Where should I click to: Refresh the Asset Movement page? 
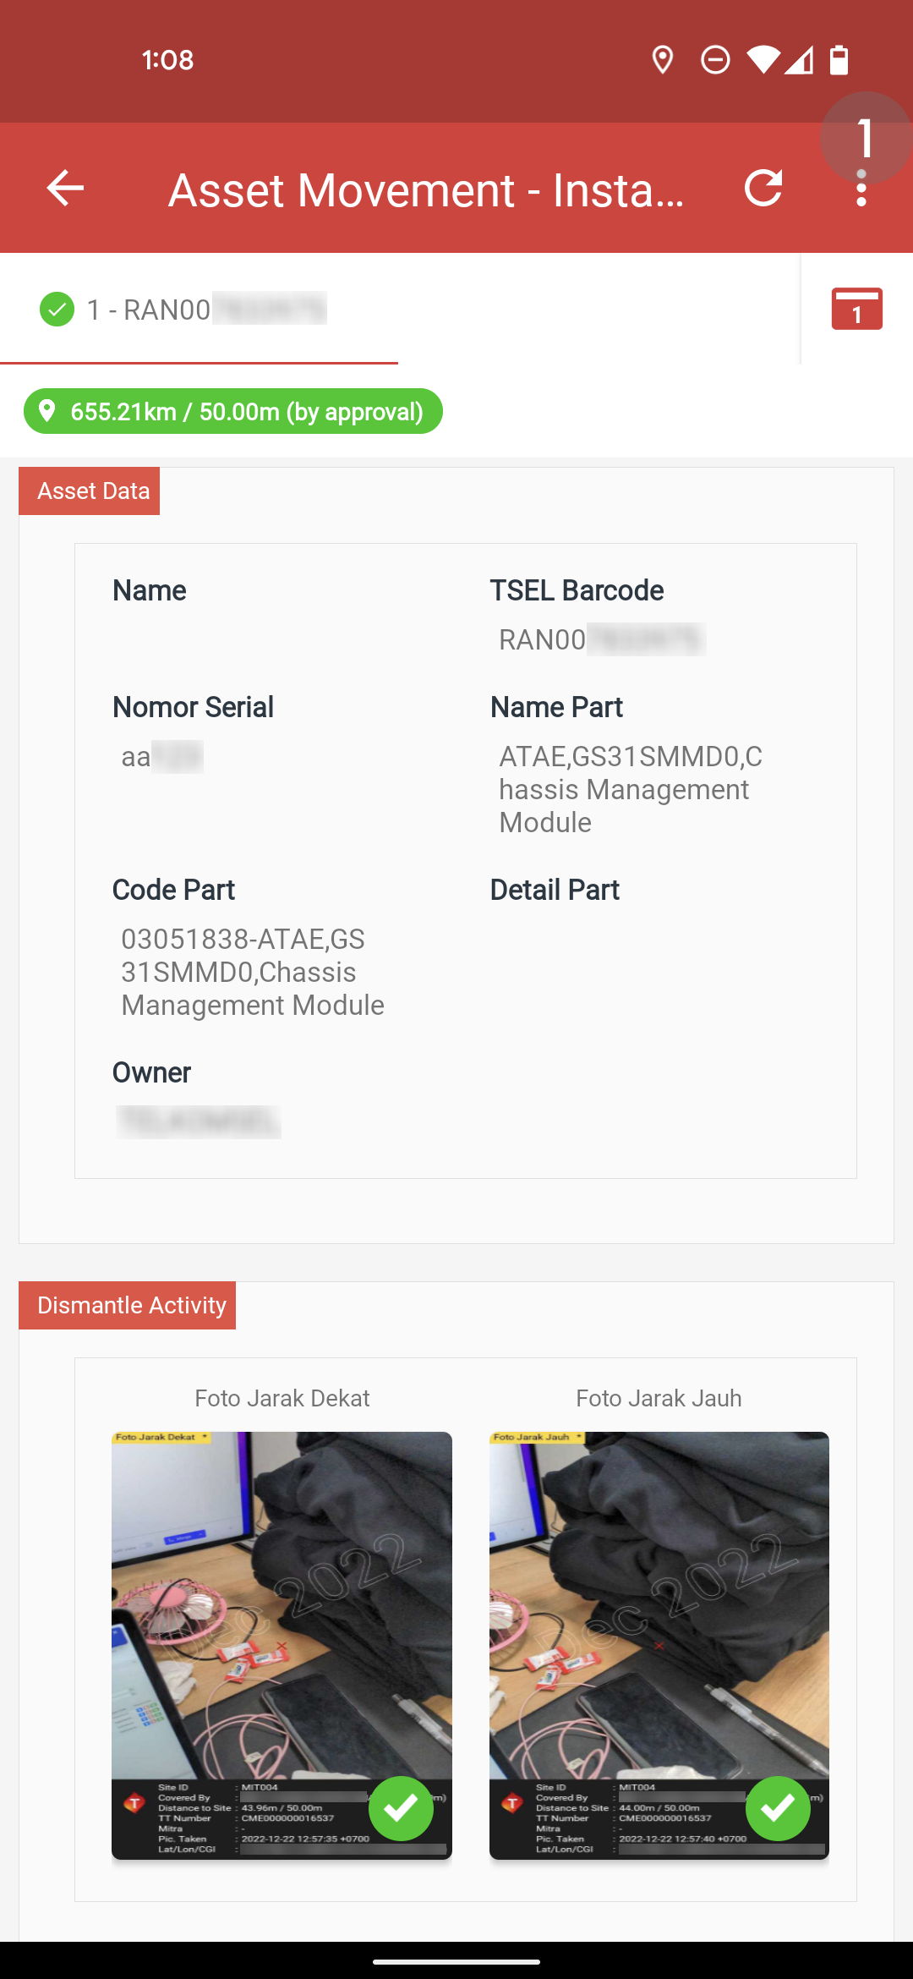click(x=763, y=188)
